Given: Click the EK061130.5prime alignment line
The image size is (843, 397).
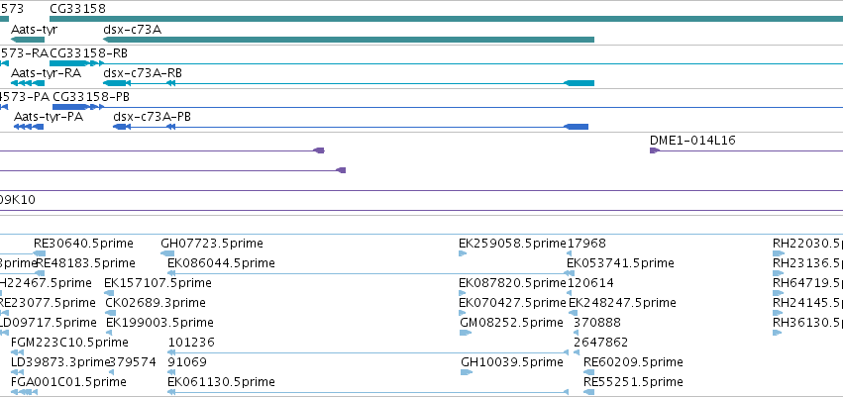Looking at the screenshot, I should (369, 392).
